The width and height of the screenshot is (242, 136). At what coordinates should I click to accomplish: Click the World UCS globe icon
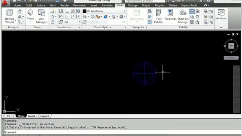click(78, 11)
